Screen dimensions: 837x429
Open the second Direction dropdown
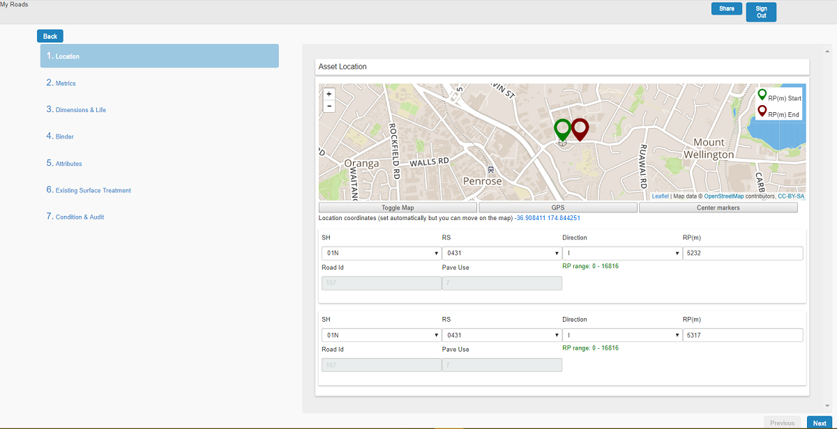[x=621, y=335]
